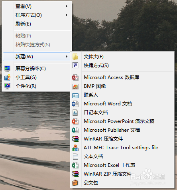Create a new 文本文档 text document
Viewport: 177px width, 190px height.
point(122,156)
